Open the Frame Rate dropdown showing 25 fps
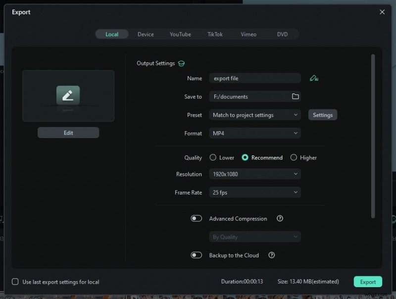 pyautogui.click(x=254, y=192)
